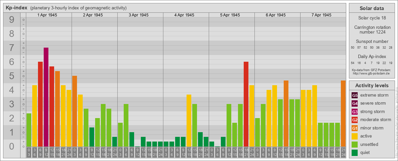The height and width of the screenshot is (161, 398).
Task: Click the magenta Kp 7 bar on 1 Apr
Action: point(46,97)
